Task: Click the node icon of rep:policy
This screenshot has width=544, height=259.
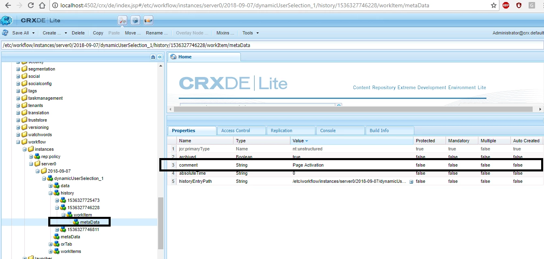Action: point(37,156)
